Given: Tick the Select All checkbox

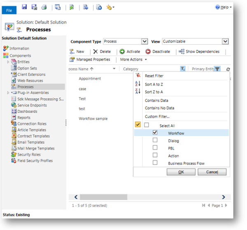Looking at the screenshot, I should tap(147, 125).
